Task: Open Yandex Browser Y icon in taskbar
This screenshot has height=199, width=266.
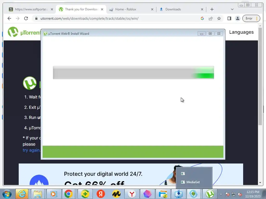Action: pyautogui.click(x=132, y=194)
